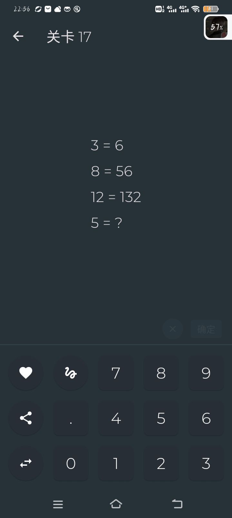Tap the floating 57% overlay widget

[x=217, y=27]
